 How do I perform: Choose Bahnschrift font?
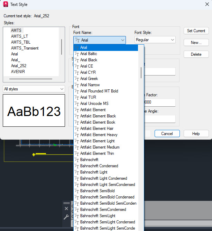pos(106,160)
